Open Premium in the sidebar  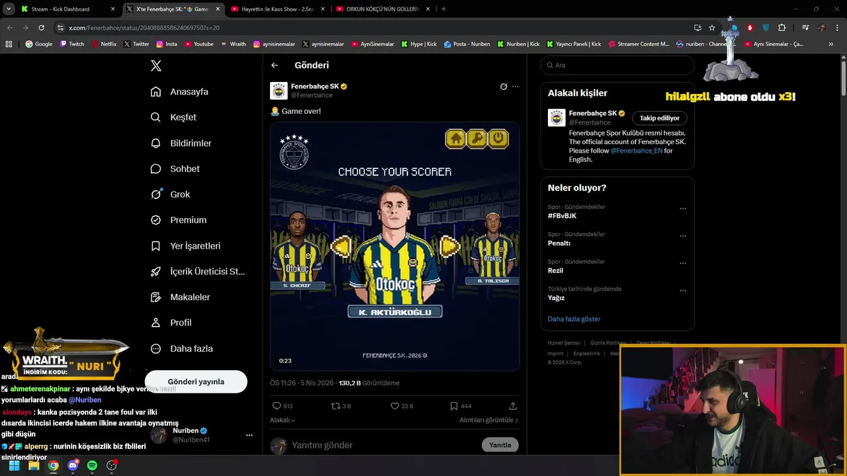[178, 219]
